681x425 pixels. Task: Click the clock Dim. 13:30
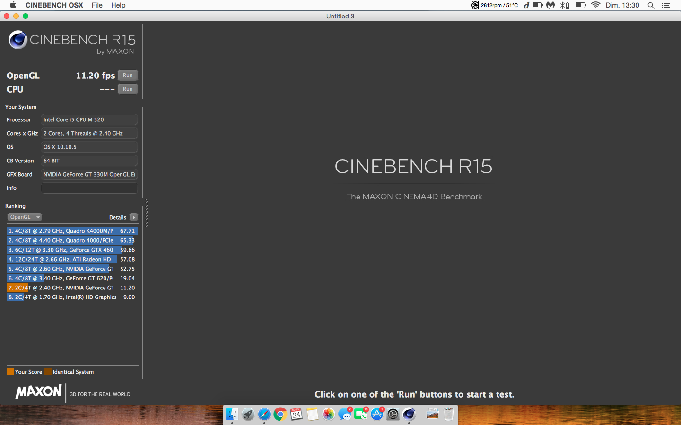point(622,5)
